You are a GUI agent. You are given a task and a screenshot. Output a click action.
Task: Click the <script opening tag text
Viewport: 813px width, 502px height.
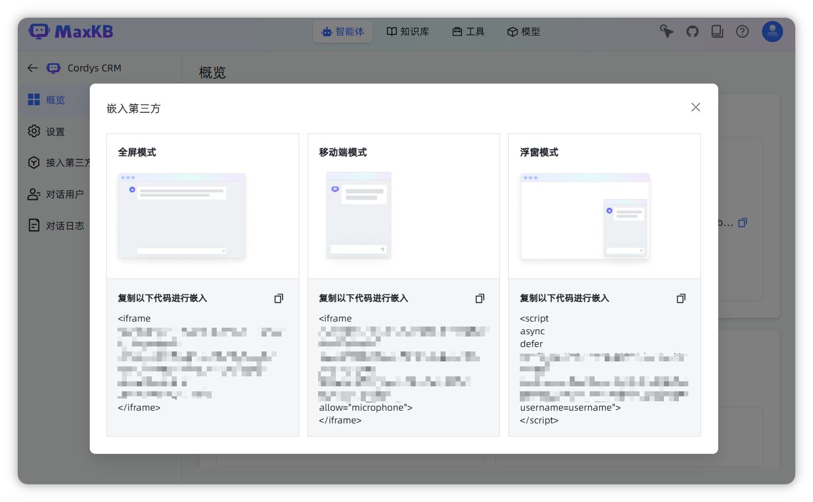tap(534, 318)
